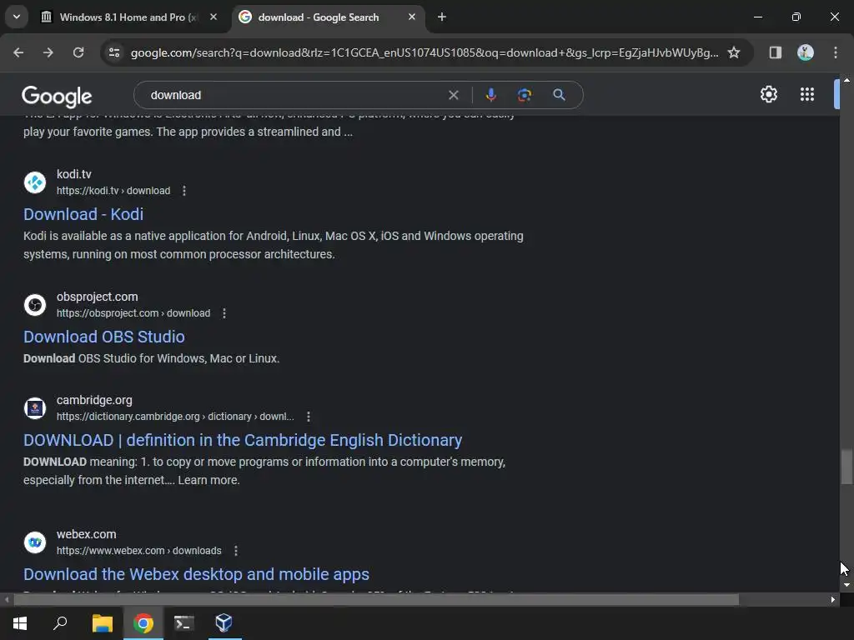Toggle the Chrome side panel

tap(775, 52)
